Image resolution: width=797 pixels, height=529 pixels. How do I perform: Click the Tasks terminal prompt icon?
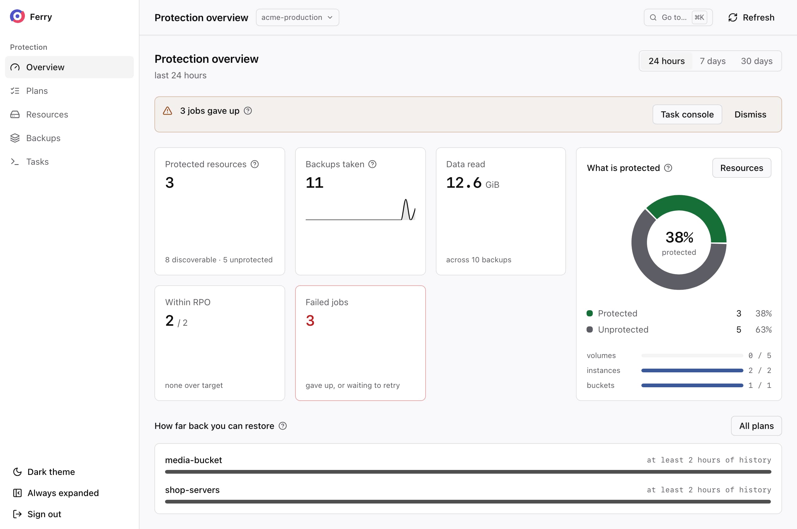point(15,162)
